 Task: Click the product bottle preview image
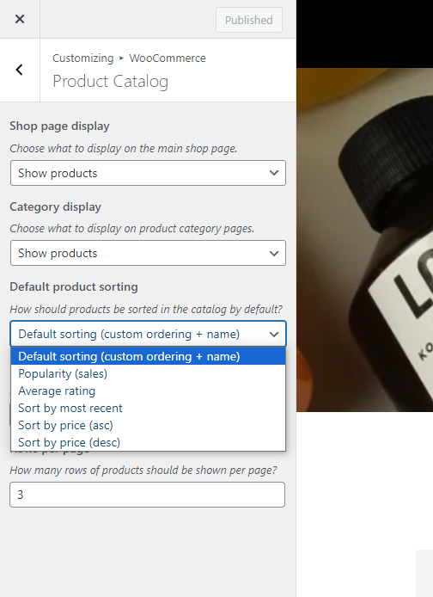click(364, 240)
